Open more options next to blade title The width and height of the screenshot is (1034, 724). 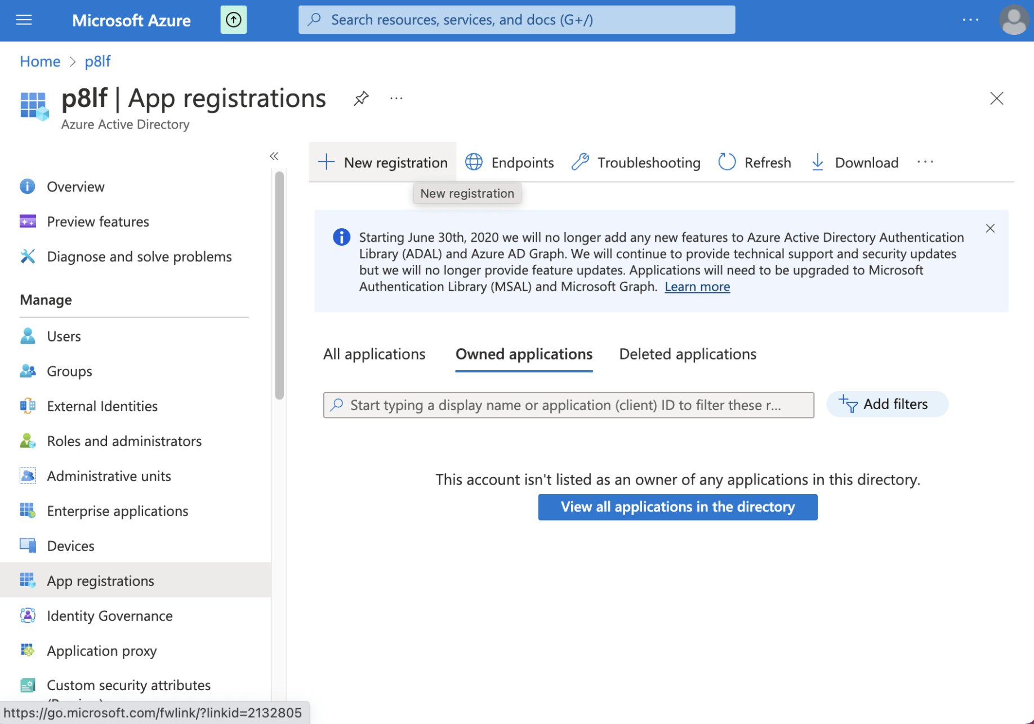[x=396, y=99]
